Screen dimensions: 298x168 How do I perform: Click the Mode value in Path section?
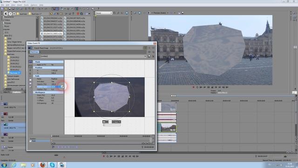coord(57,79)
